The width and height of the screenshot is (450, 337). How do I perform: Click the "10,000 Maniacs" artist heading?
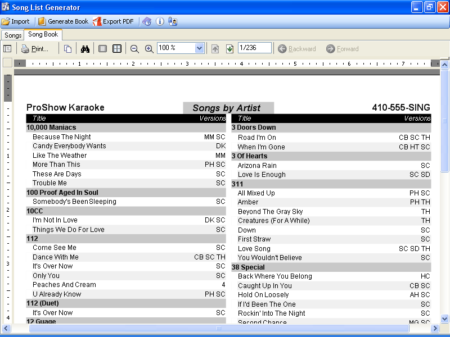[x=51, y=127]
